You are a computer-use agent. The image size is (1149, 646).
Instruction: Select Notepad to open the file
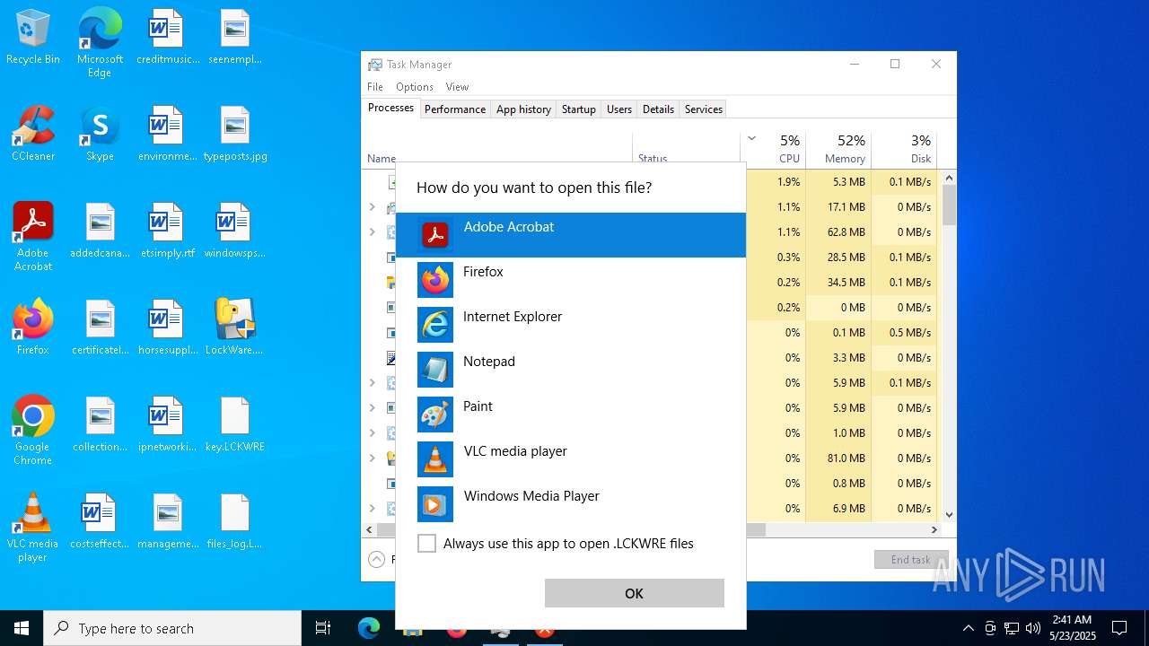[570, 370]
